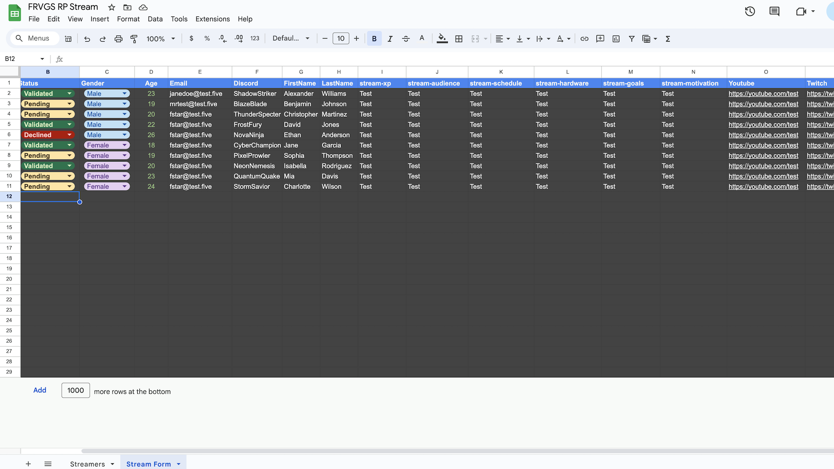The height and width of the screenshot is (469, 834).
Task: Toggle italic formatting button
Action: click(x=390, y=39)
